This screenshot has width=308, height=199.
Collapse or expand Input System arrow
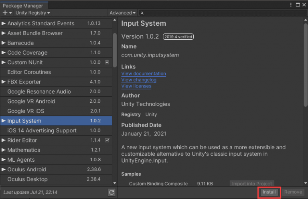pyautogui.click(x=3, y=121)
